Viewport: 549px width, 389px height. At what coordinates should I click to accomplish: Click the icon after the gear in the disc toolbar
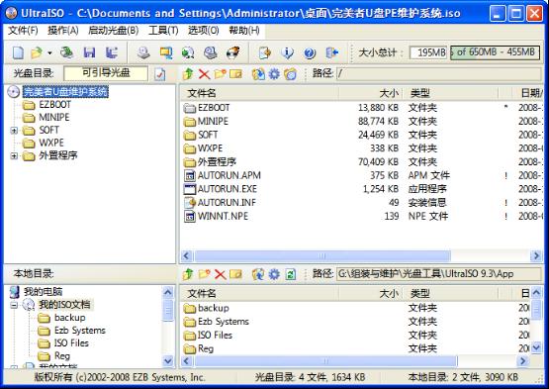coord(290,74)
